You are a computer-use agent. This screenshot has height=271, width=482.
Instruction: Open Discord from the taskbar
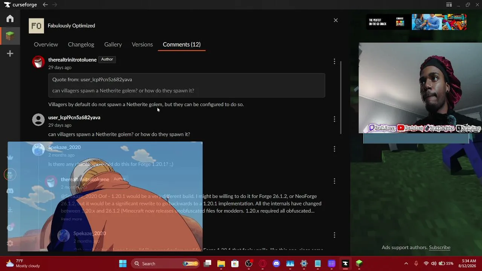(x=276, y=263)
